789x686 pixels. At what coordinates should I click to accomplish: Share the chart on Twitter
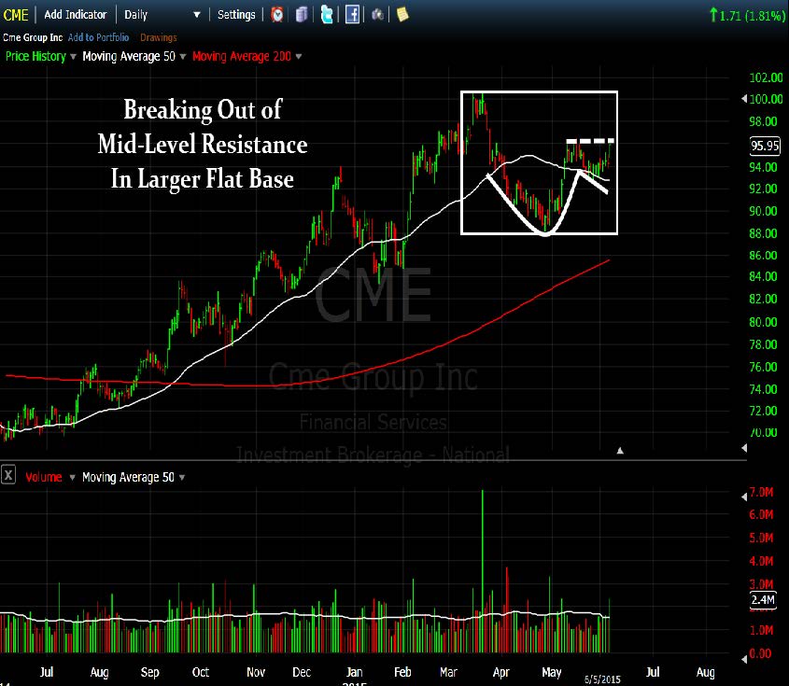327,15
